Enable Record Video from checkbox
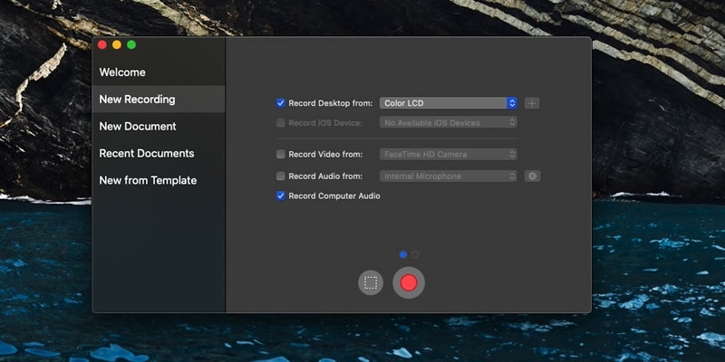The image size is (725, 362). 281,154
